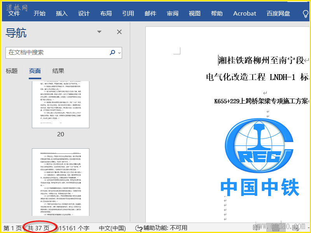This screenshot has width=311, height=233.
Task: Switch to the 结果 navigation tab
Action: coord(58,71)
